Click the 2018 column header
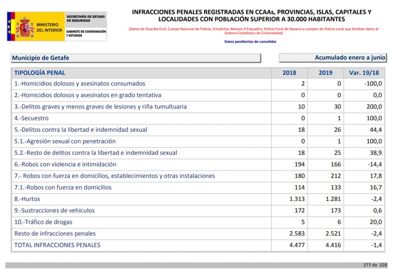398x278 pixels. 289,73
